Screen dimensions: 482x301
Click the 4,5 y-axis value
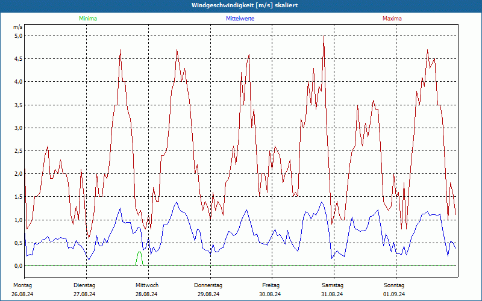click(x=19, y=58)
